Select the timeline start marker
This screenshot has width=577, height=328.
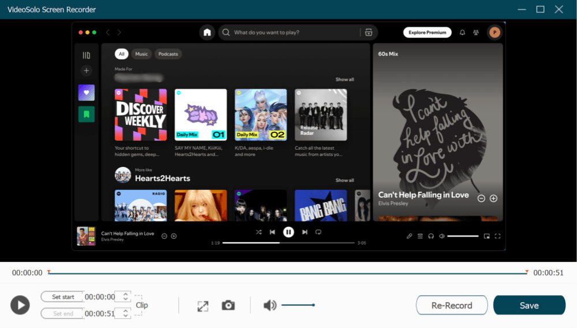tap(48, 272)
